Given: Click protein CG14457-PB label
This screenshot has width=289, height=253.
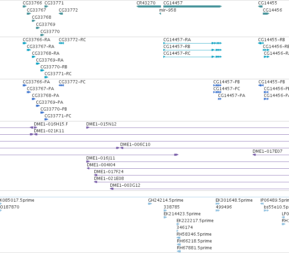Looking at the screenshot, I should 227,82.
